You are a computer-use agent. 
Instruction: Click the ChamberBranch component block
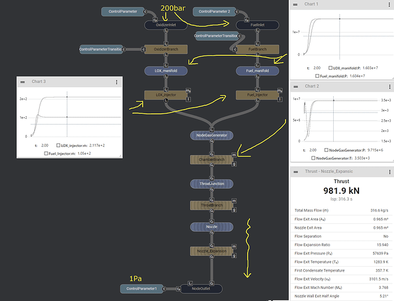[x=211, y=160]
